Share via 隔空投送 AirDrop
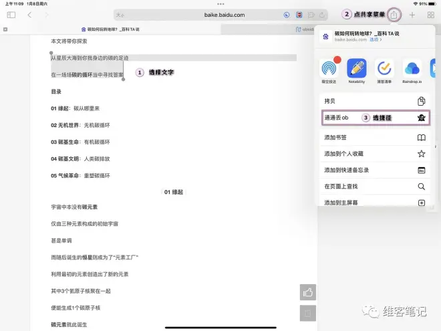Viewport: 441px width, 331px height. pyautogui.click(x=329, y=71)
